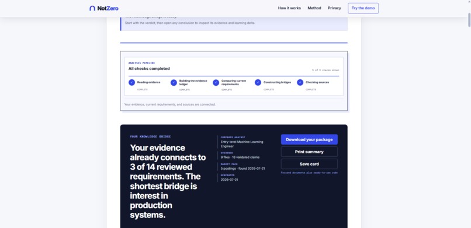Download your package

tap(309, 139)
